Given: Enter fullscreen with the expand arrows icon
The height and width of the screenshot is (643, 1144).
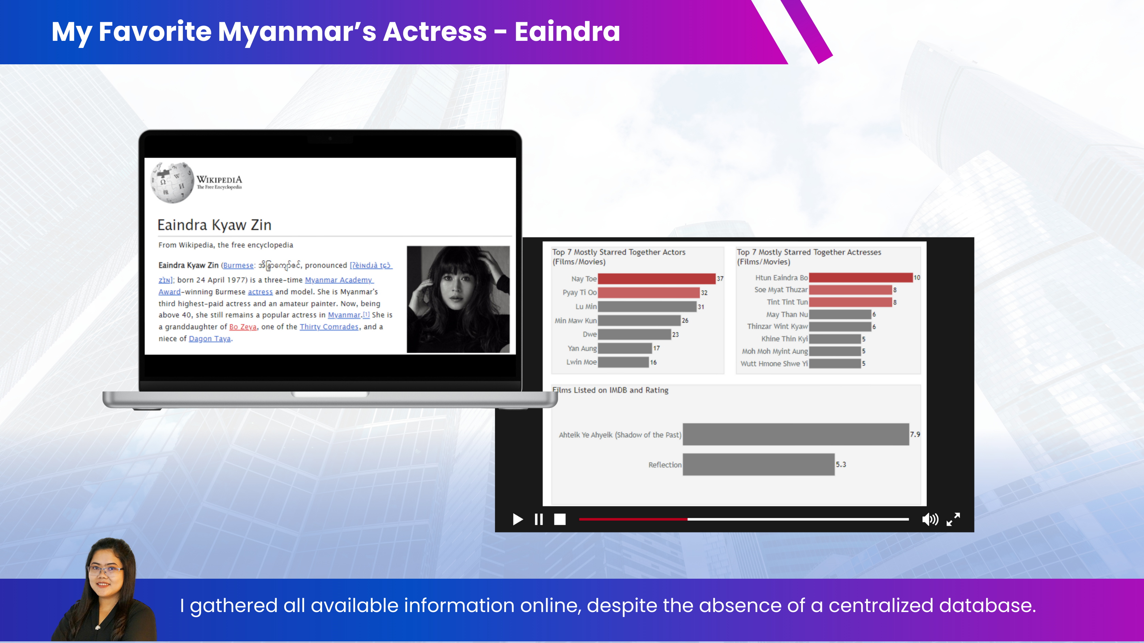Looking at the screenshot, I should [953, 519].
